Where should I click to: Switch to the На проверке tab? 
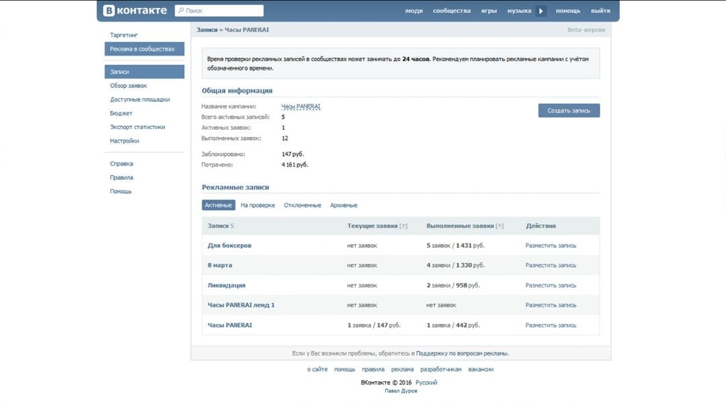click(257, 205)
